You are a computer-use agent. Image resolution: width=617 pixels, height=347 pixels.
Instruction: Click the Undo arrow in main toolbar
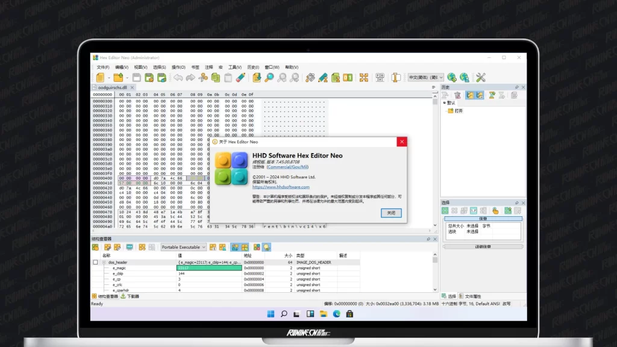coord(178,78)
